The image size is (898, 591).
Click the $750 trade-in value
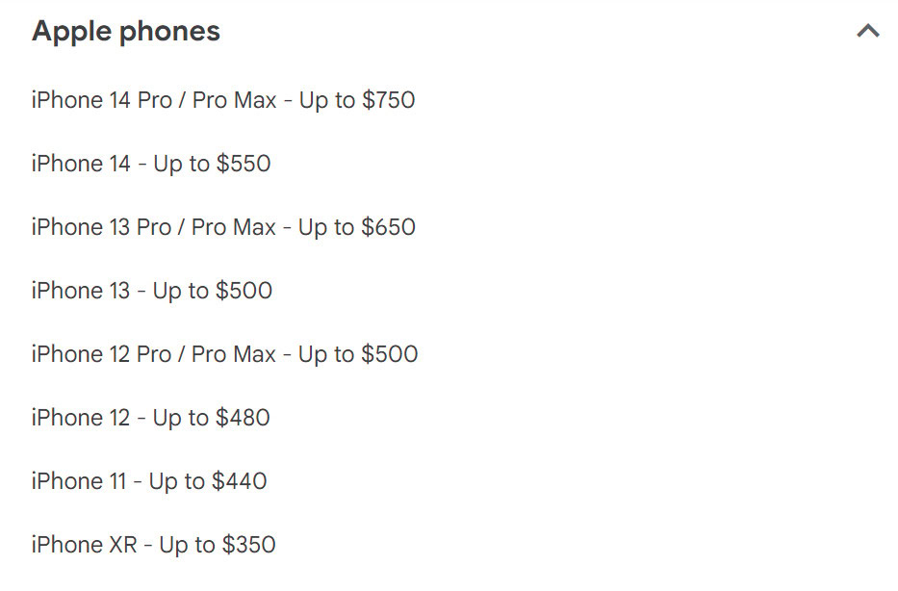[x=388, y=100]
